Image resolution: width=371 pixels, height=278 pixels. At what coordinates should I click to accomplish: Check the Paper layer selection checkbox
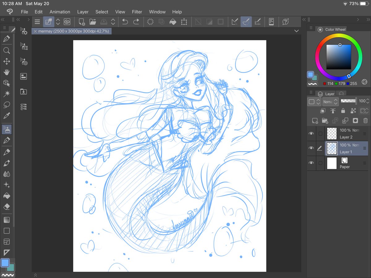point(320,163)
